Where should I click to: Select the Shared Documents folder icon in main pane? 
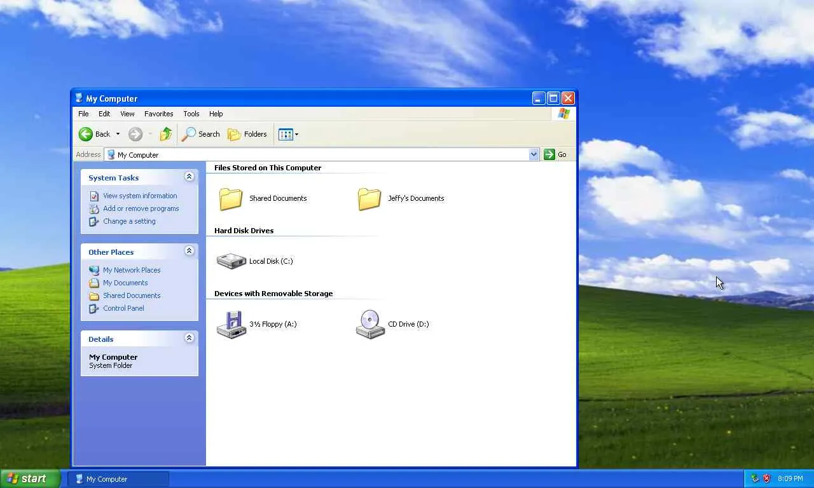click(x=231, y=198)
